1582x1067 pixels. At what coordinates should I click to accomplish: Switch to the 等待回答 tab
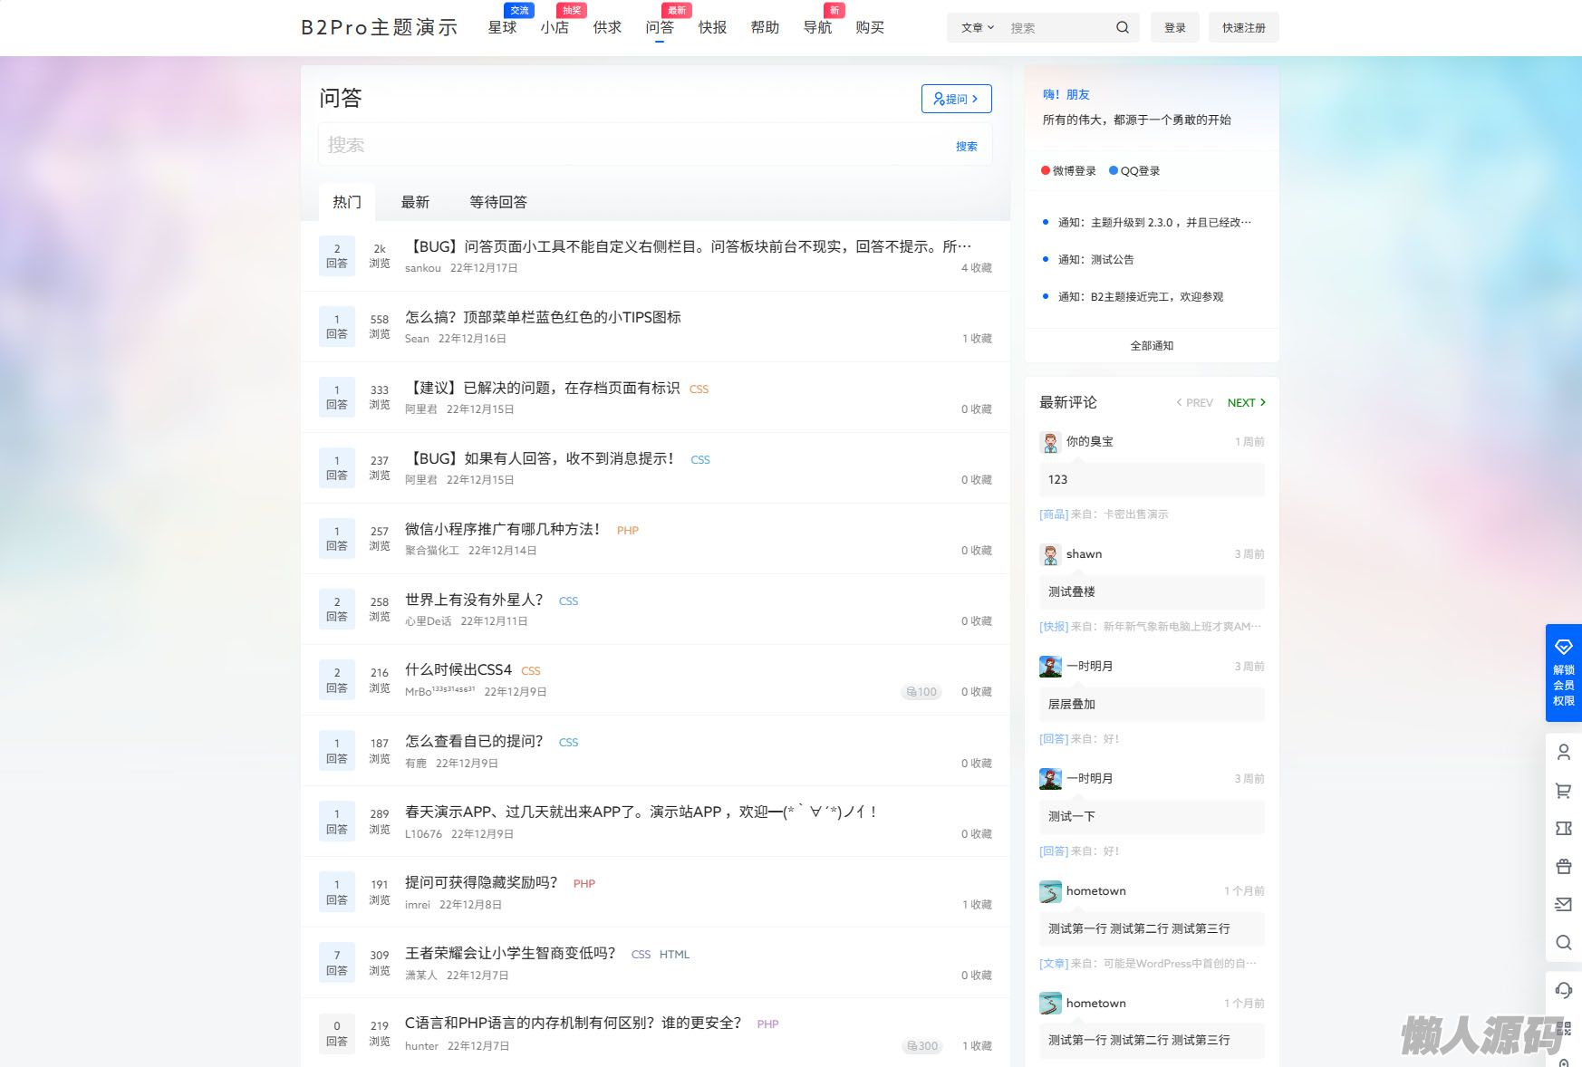(497, 202)
